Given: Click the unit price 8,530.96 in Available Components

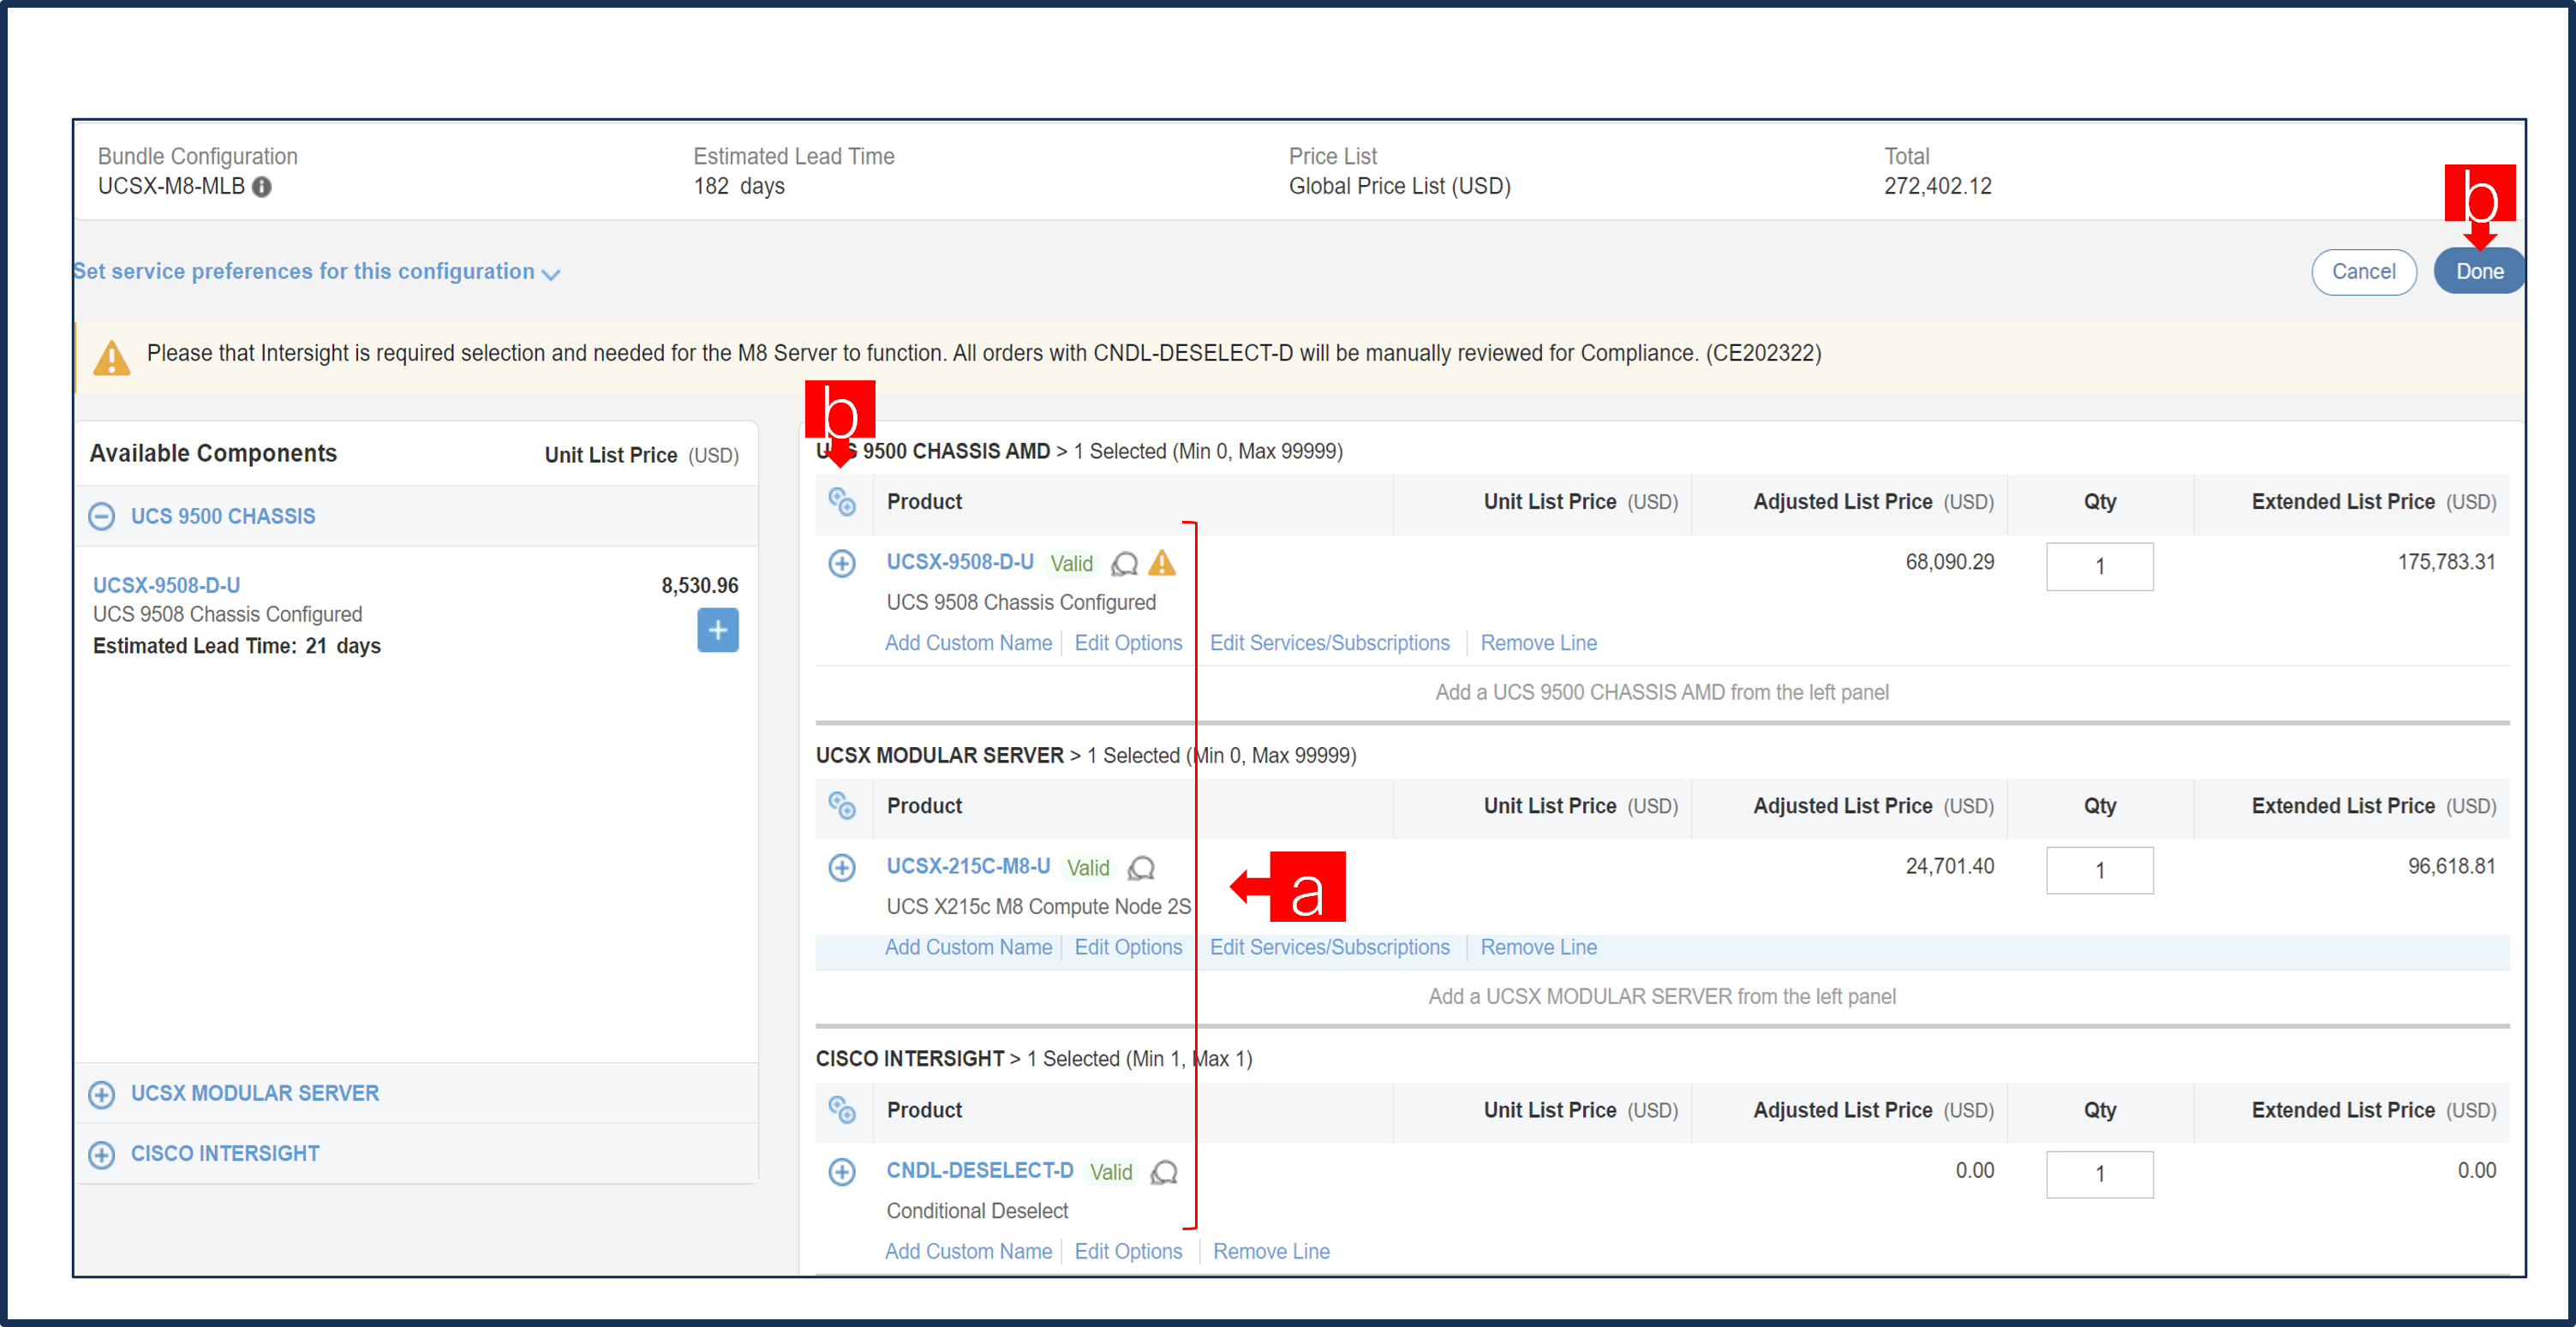Looking at the screenshot, I should [699, 585].
